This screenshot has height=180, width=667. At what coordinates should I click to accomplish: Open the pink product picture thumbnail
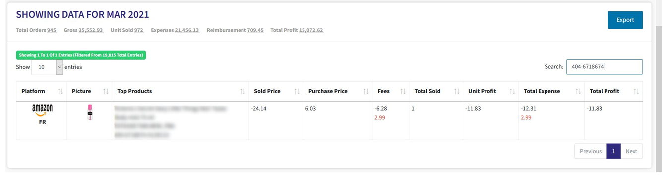90,113
